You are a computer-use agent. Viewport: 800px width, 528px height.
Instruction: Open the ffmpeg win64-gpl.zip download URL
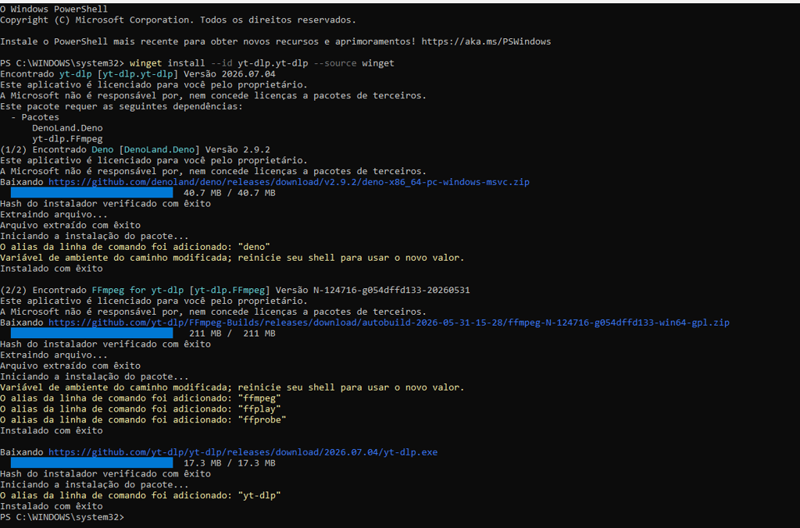(389, 323)
